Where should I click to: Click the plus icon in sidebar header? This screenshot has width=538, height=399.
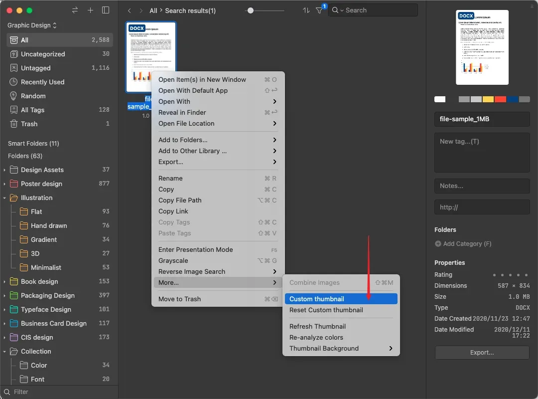(x=90, y=10)
